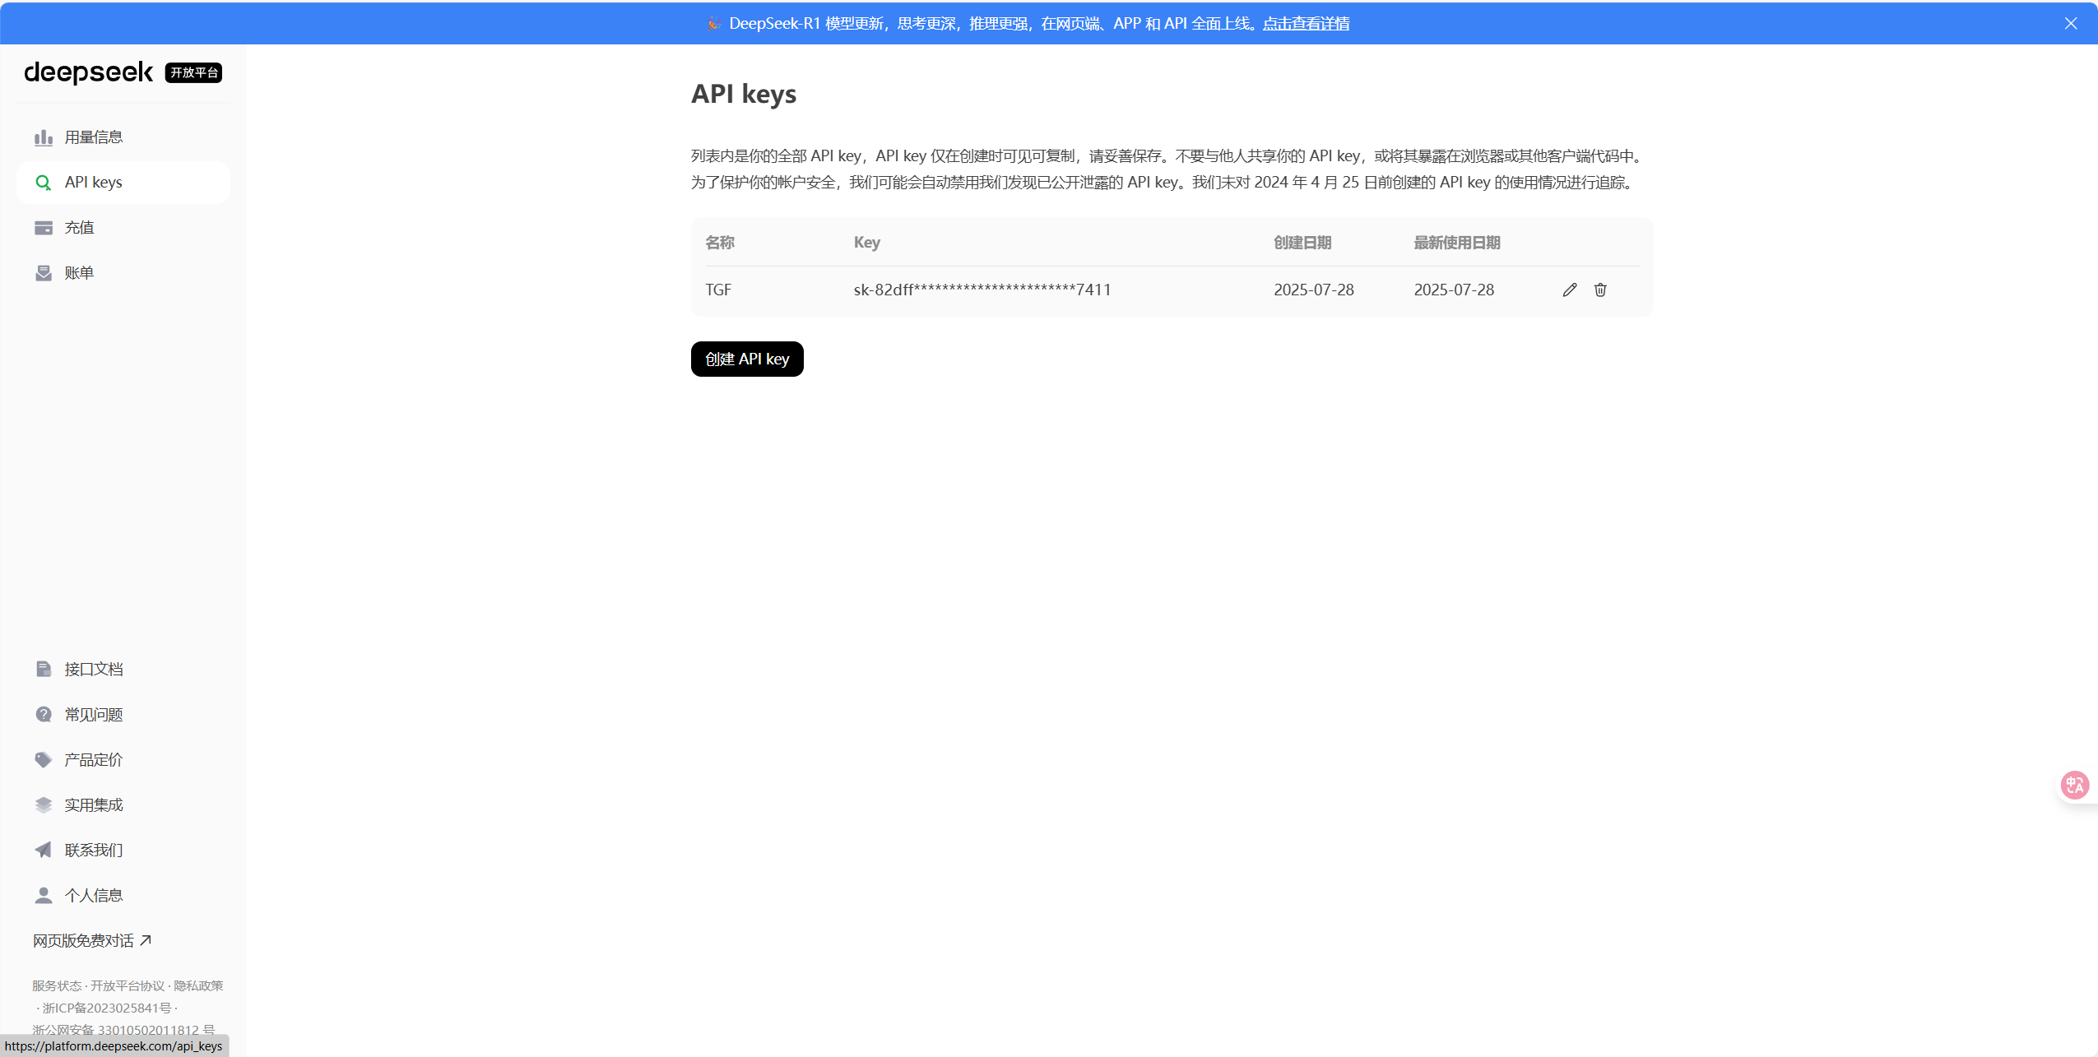This screenshot has height=1057, width=2098.
Task: Click the external arrow beside 网页版免费对话
Action: (146, 940)
